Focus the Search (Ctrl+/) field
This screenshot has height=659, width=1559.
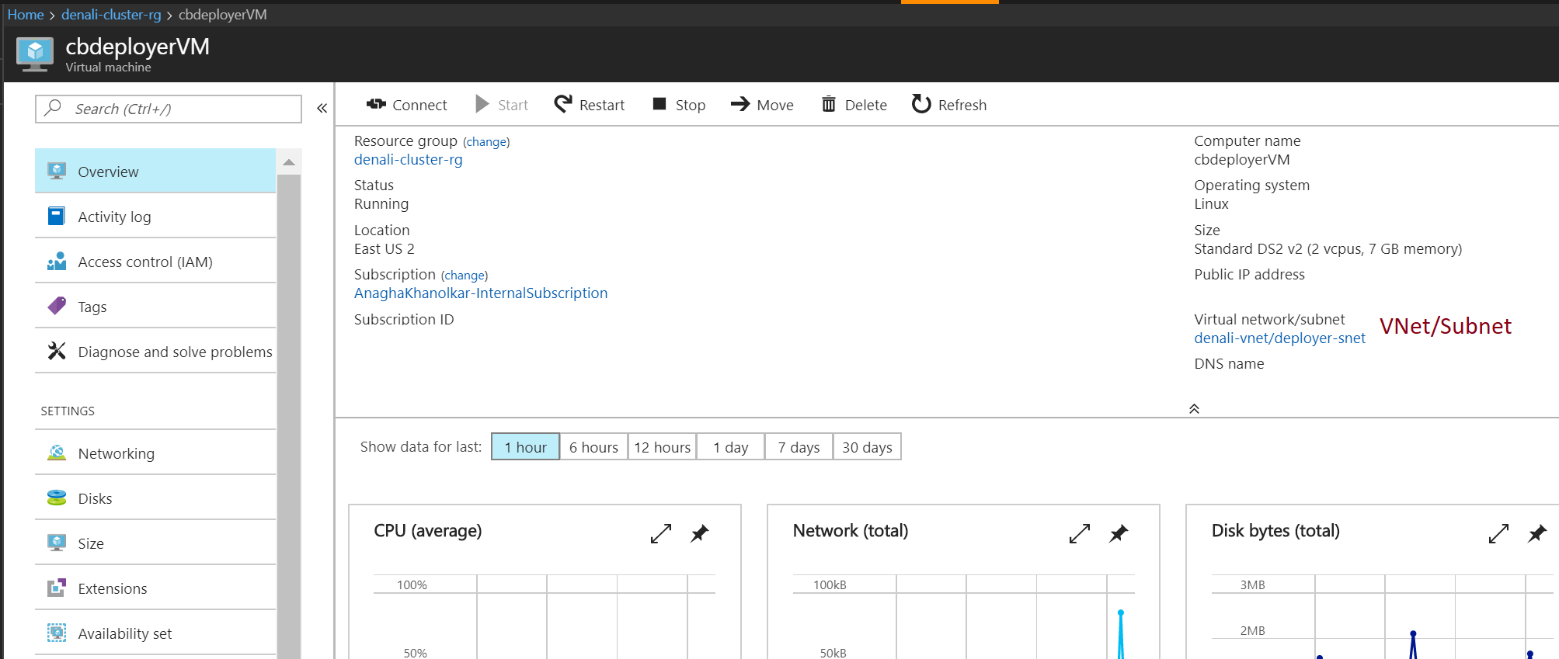click(x=169, y=109)
